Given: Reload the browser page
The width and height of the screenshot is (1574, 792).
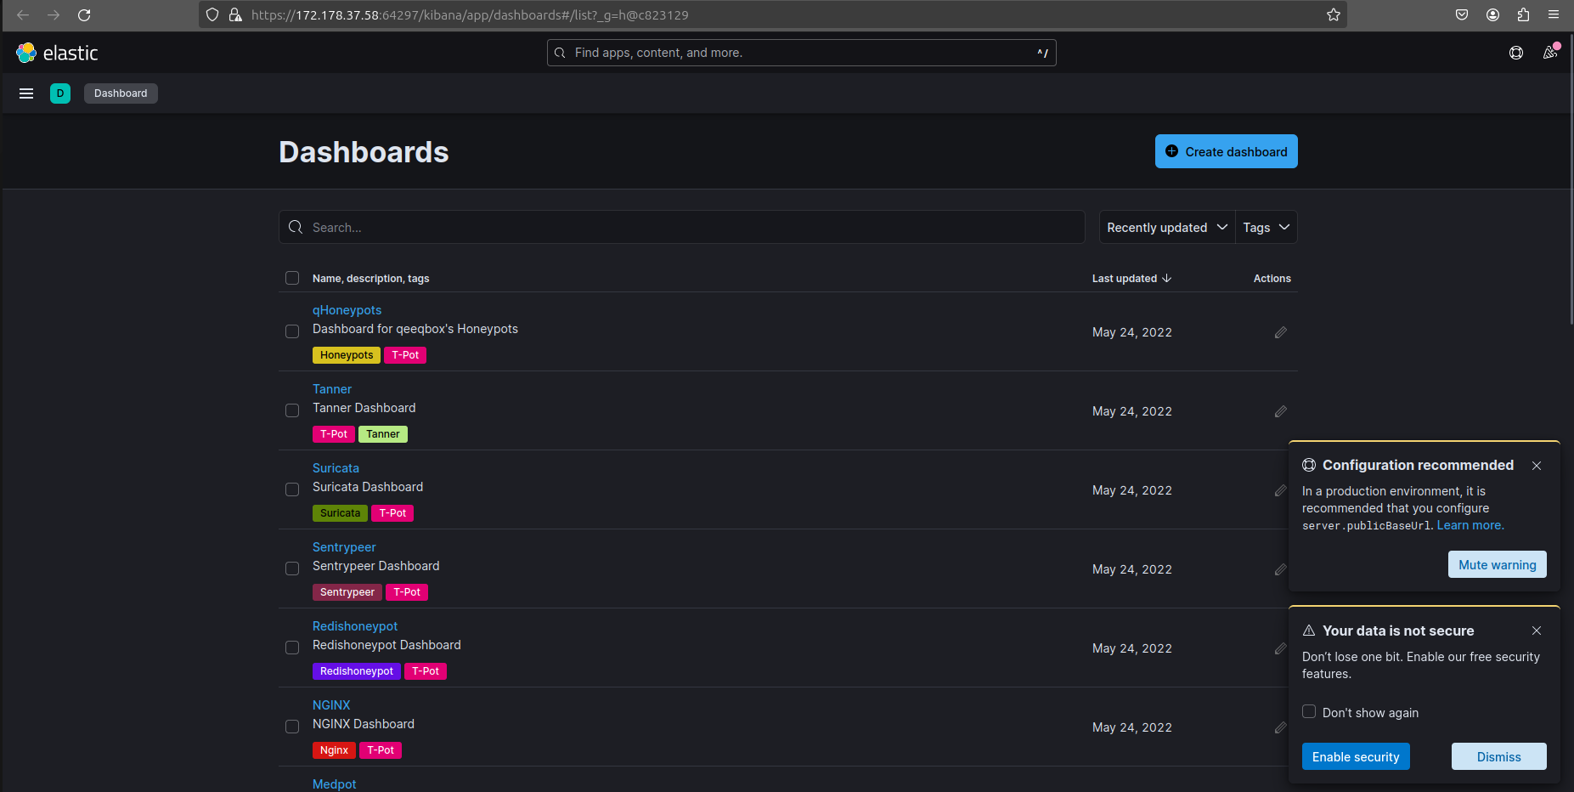Looking at the screenshot, I should (84, 14).
